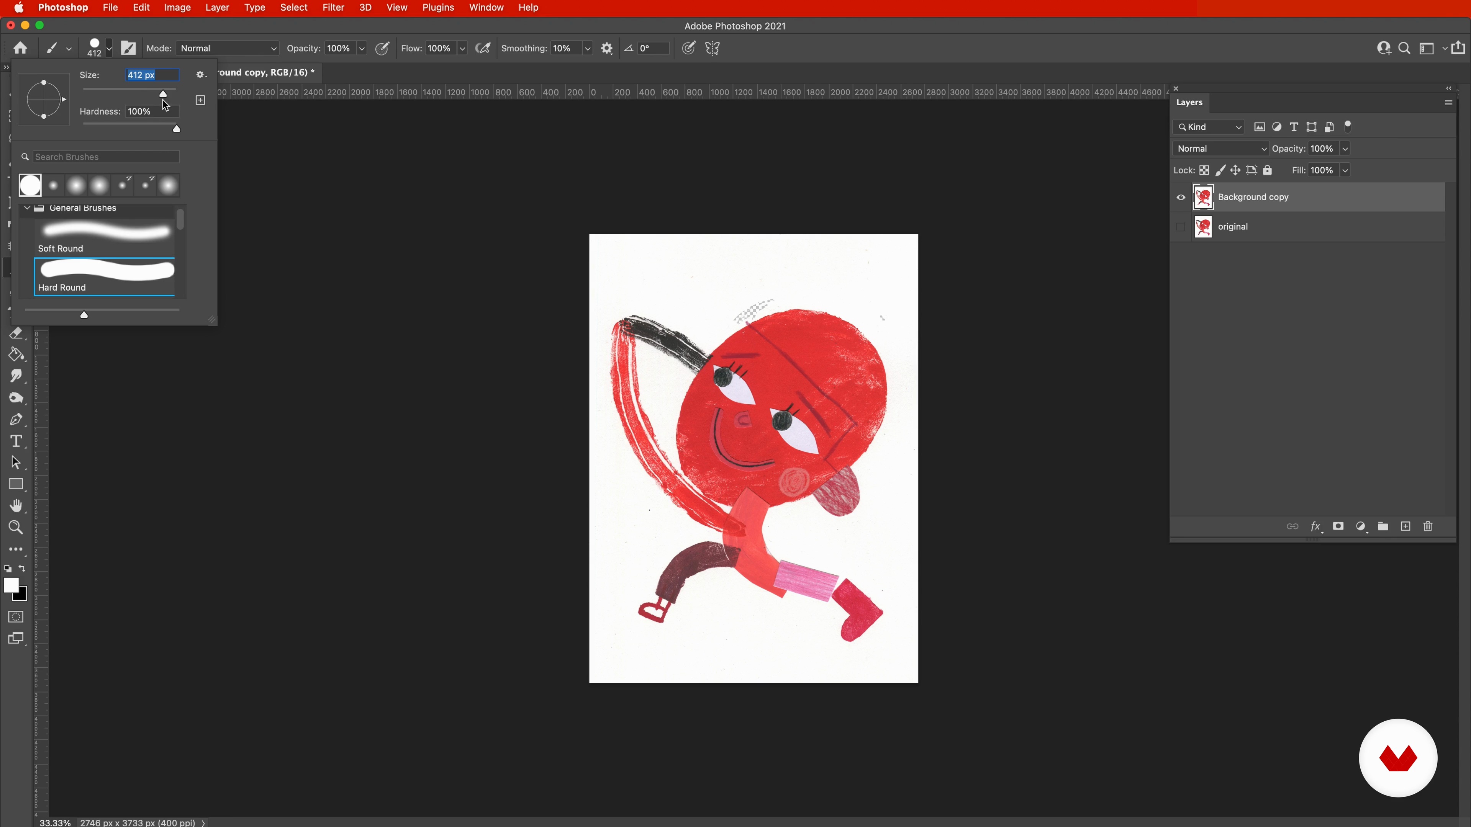
Task: Reset default foreground and background colors
Action: coord(7,569)
